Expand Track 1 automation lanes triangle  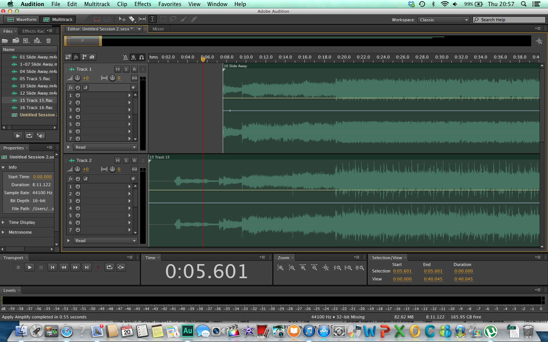tap(68, 147)
